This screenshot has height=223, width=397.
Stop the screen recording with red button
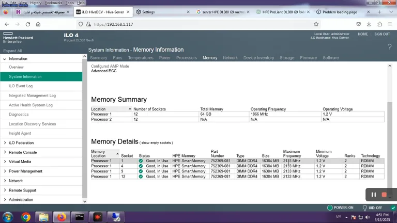coord(384,195)
